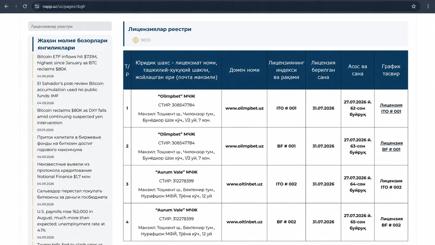Click the Olimpbet МЧЖ name in row 1
The width and height of the screenshot is (435, 245).
click(x=176, y=96)
